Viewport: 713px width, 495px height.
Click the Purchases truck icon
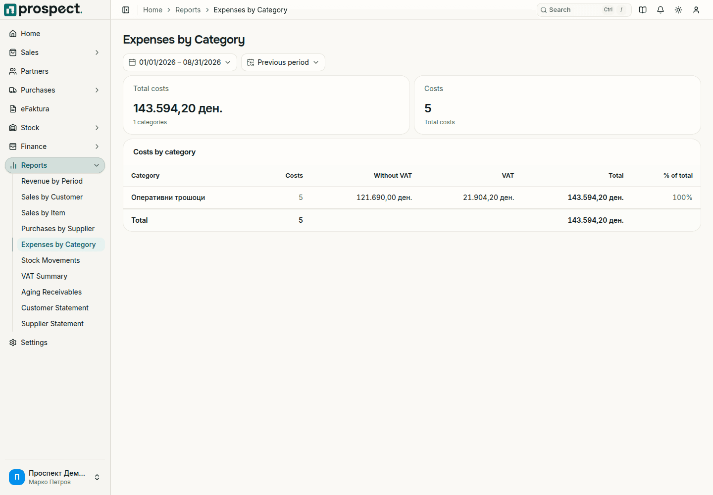pos(13,90)
